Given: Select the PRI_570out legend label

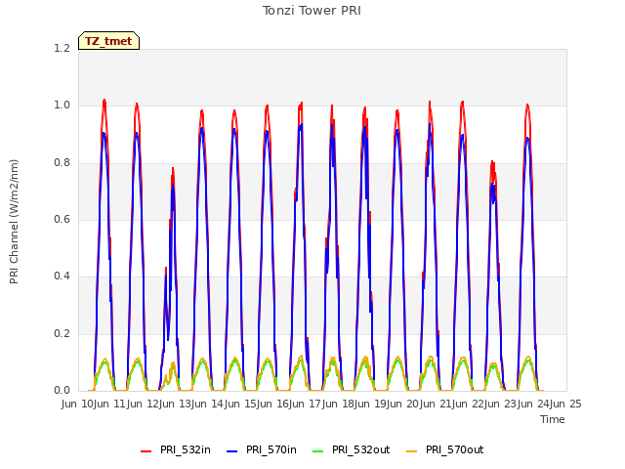Looking at the screenshot, I should click(455, 449).
